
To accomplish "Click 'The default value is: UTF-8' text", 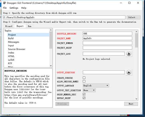I will [20, 103].
